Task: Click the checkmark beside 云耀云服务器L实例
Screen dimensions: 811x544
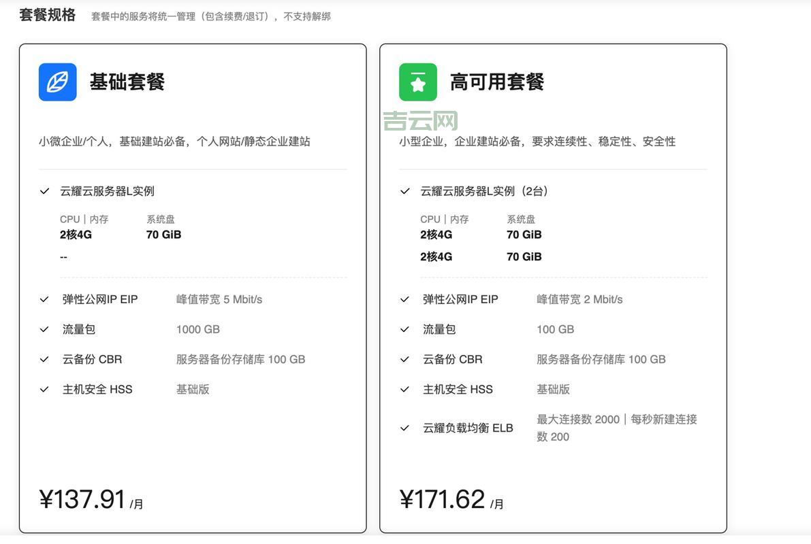Action: [43, 190]
